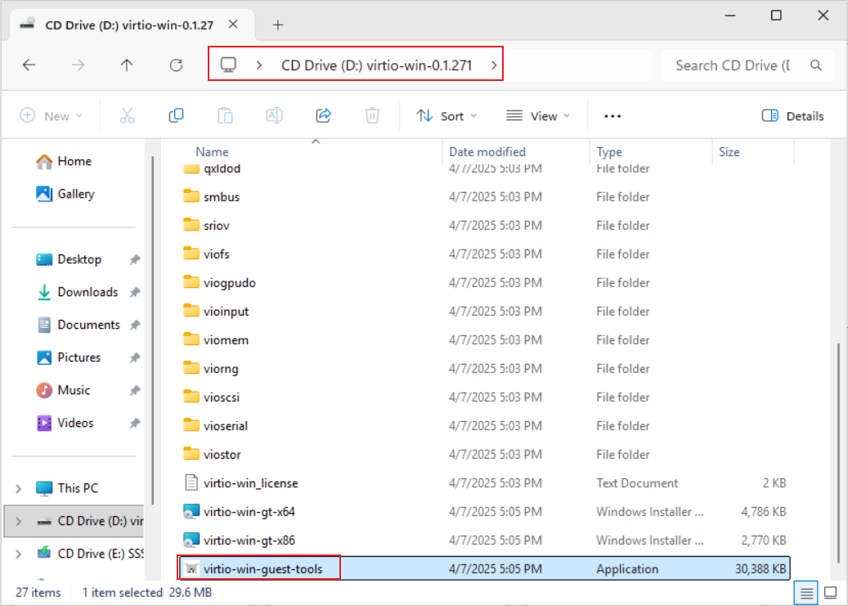
Task: Navigate back with the back arrow
Action: 29,65
